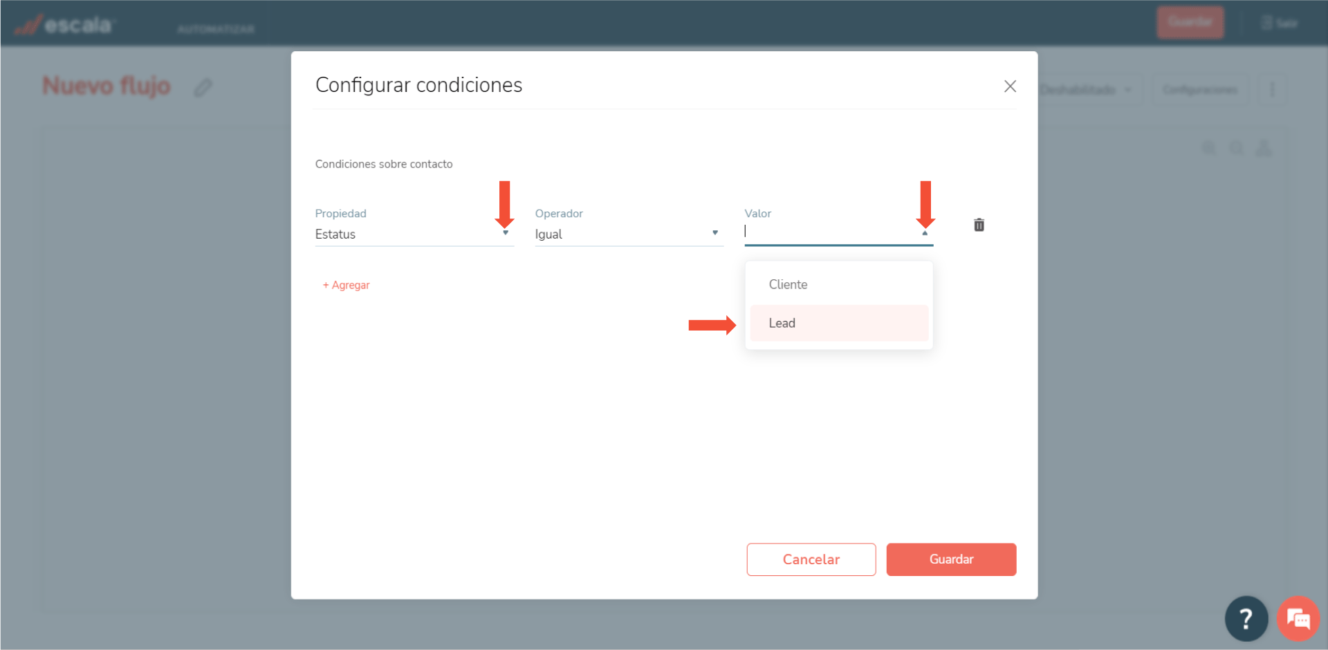Open the help question mark button
Screen dimensions: 1328x650
coord(1246,618)
